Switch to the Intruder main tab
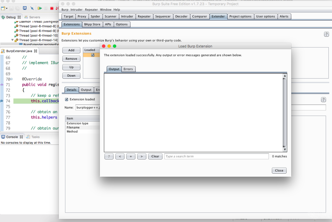This screenshot has height=222, width=332. click(127, 17)
